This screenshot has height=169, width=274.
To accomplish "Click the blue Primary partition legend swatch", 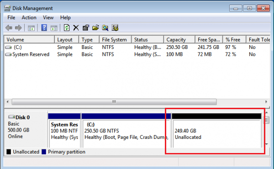I will [x=44, y=152].
